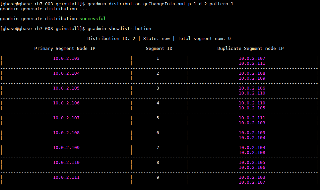Click duplicate IP 10.0.2.111 for segment 5
Screen dimensions: 320x190
tap(252, 118)
